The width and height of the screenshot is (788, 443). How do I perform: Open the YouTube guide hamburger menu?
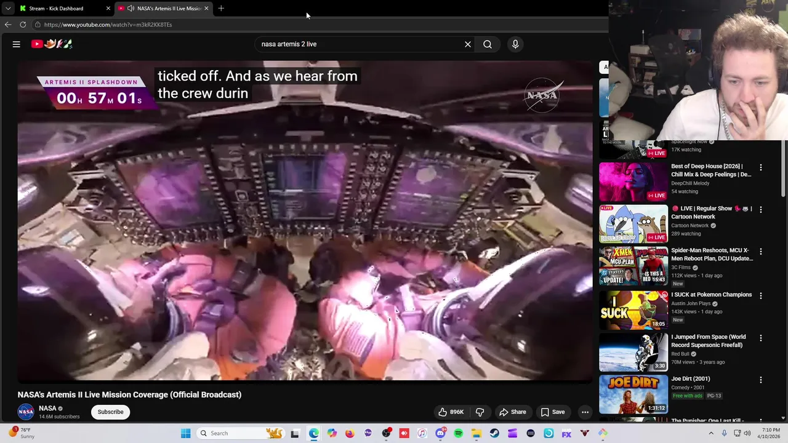pos(17,44)
